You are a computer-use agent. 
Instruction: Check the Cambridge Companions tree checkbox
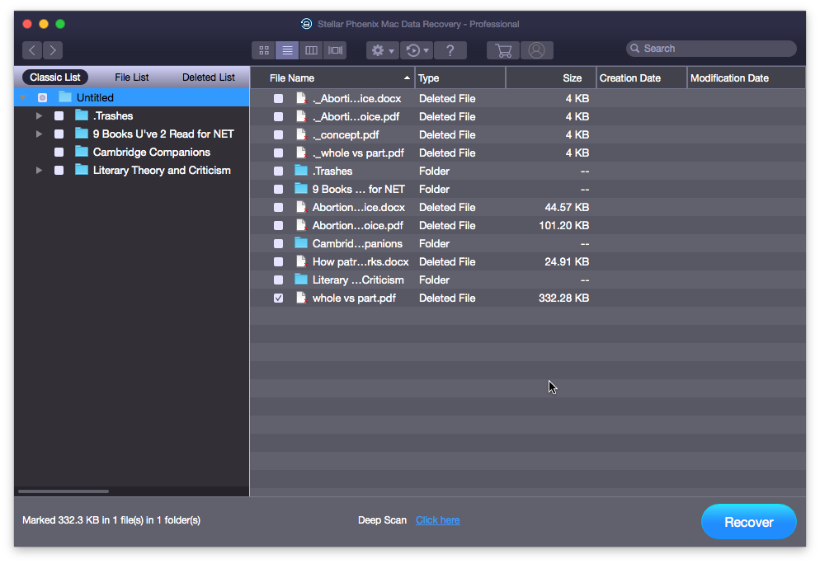(x=59, y=152)
